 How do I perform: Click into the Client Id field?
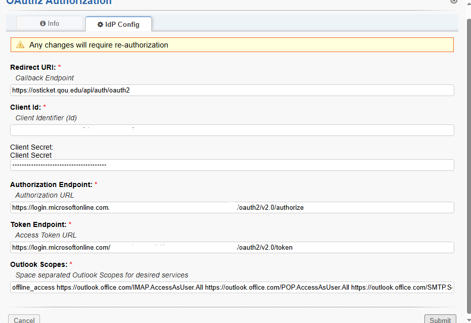point(232,130)
